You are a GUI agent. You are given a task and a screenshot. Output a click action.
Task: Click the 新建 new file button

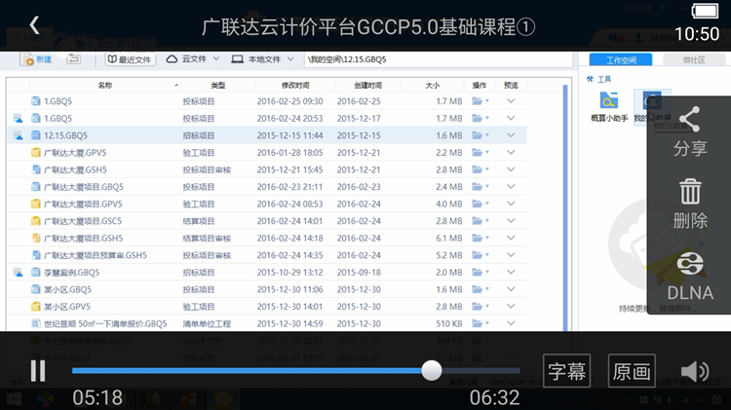36,59
